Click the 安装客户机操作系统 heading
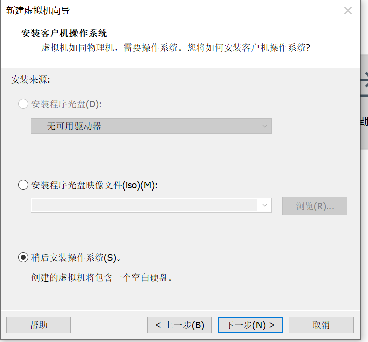 pyautogui.click(x=64, y=33)
